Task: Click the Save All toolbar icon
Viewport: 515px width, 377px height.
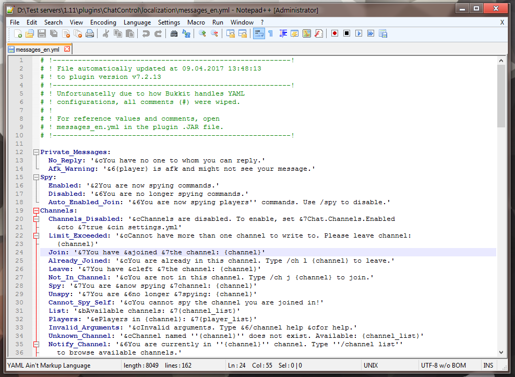Action: pos(54,33)
